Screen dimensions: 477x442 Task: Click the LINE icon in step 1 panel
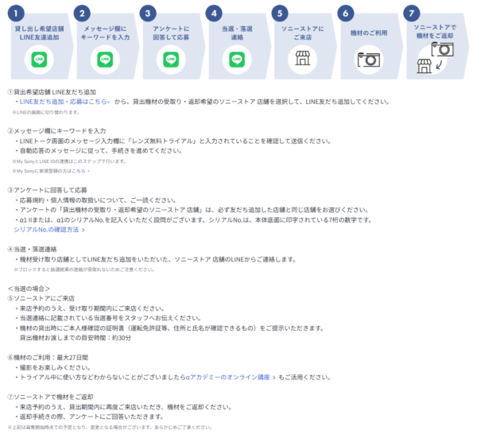point(39,60)
